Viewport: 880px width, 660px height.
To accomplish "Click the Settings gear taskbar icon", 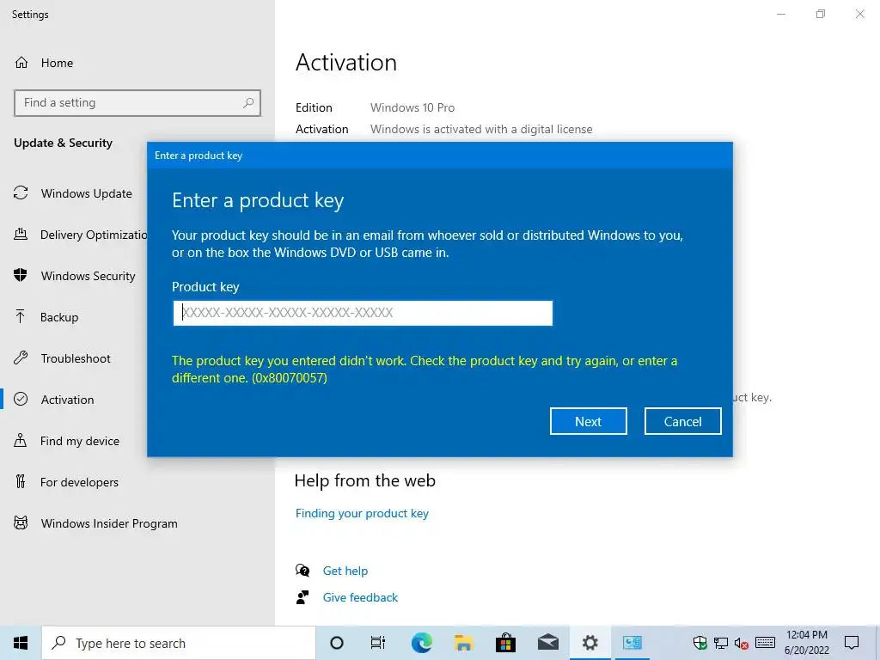I will tap(590, 643).
